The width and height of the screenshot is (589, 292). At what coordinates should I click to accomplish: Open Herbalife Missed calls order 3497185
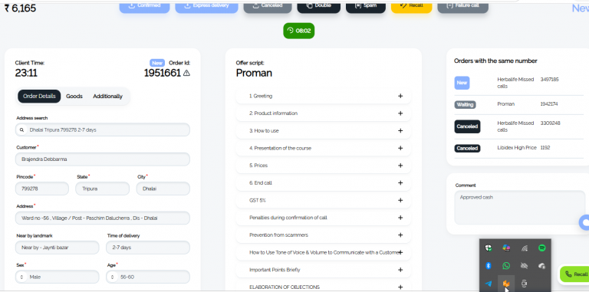pos(519,83)
